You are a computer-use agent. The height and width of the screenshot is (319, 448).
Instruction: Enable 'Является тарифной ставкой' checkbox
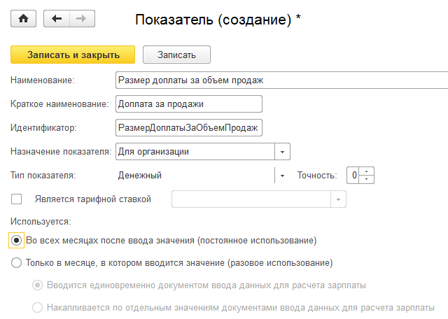pos(17,199)
